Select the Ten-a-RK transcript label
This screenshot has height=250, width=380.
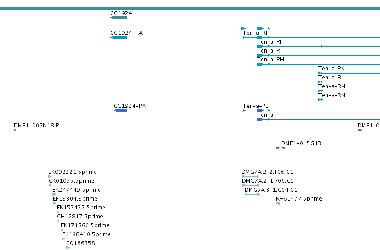pyautogui.click(x=331, y=69)
